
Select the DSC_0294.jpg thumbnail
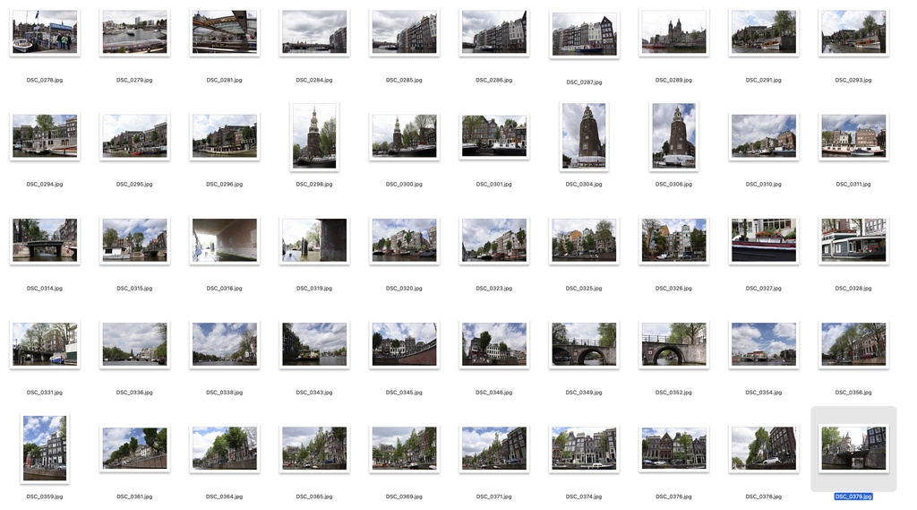point(45,136)
